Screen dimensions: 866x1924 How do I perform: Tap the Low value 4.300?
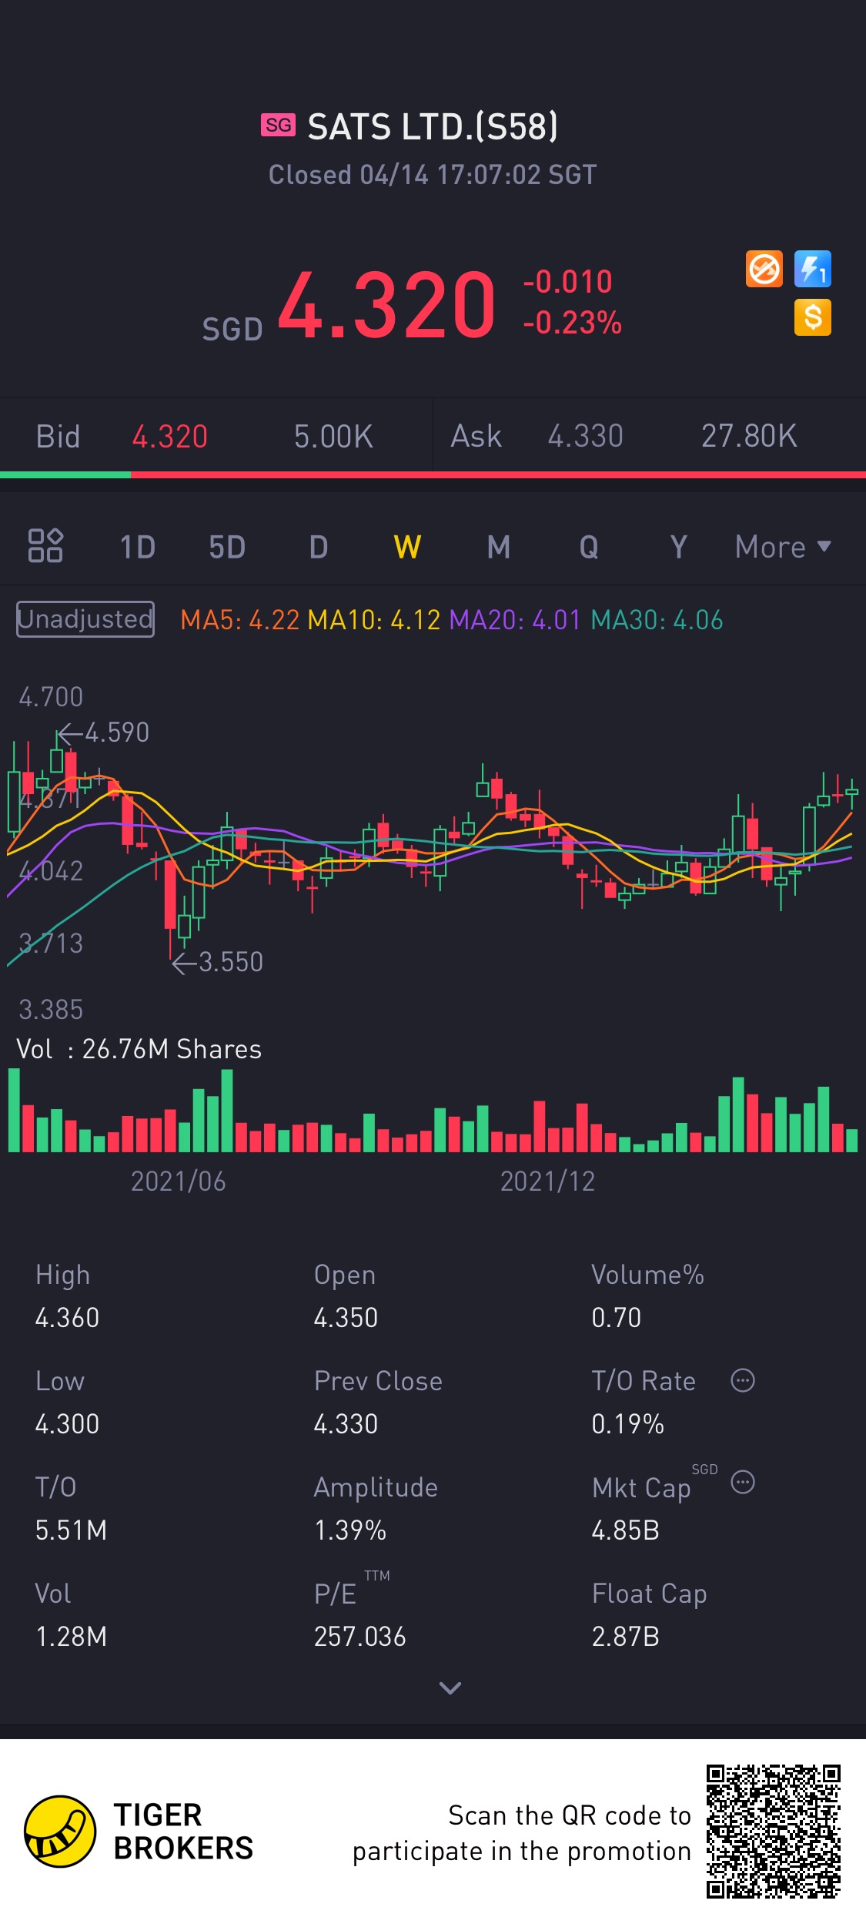[67, 1424]
